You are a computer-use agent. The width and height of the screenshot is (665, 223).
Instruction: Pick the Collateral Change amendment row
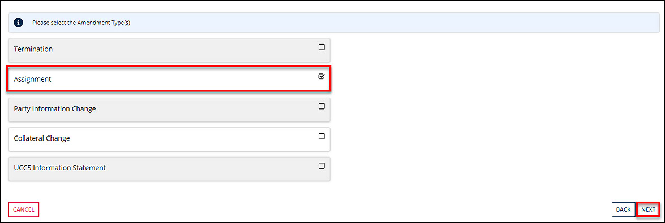(x=169, y=139)
